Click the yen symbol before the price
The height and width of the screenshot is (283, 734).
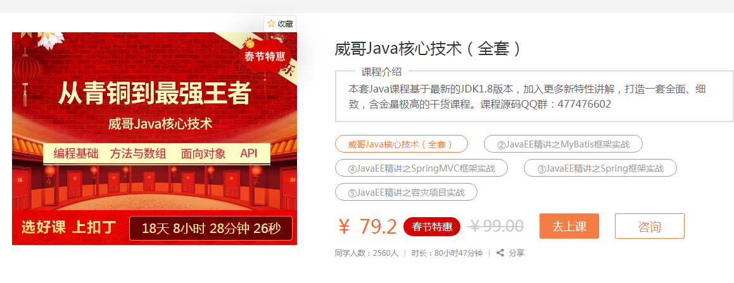point(344,227)
